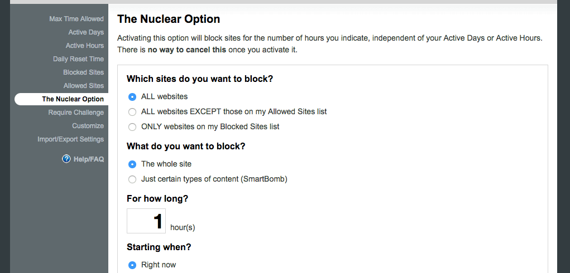Image resolution: width=570 pixels, height=273 pixels.
Task: Open the Max Time Allowed section
Action: (x=76, y=19)
